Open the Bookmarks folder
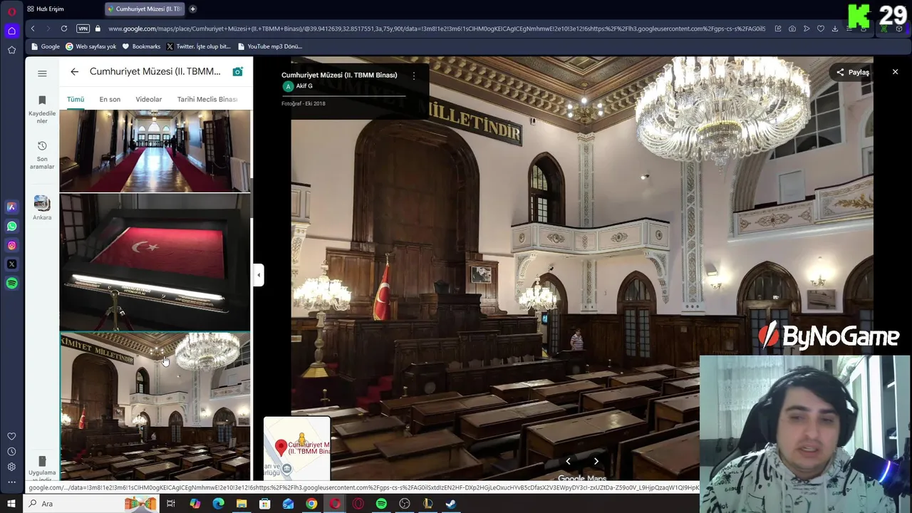The image size is (912, 513). [141, 46]
